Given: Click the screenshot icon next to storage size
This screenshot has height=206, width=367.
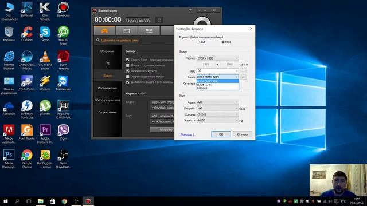Looking at the screenshot, I should (x=159, y=20).
